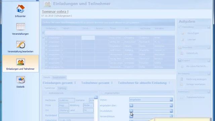Collapse the Export section in Aufgaben

[209, 61]
